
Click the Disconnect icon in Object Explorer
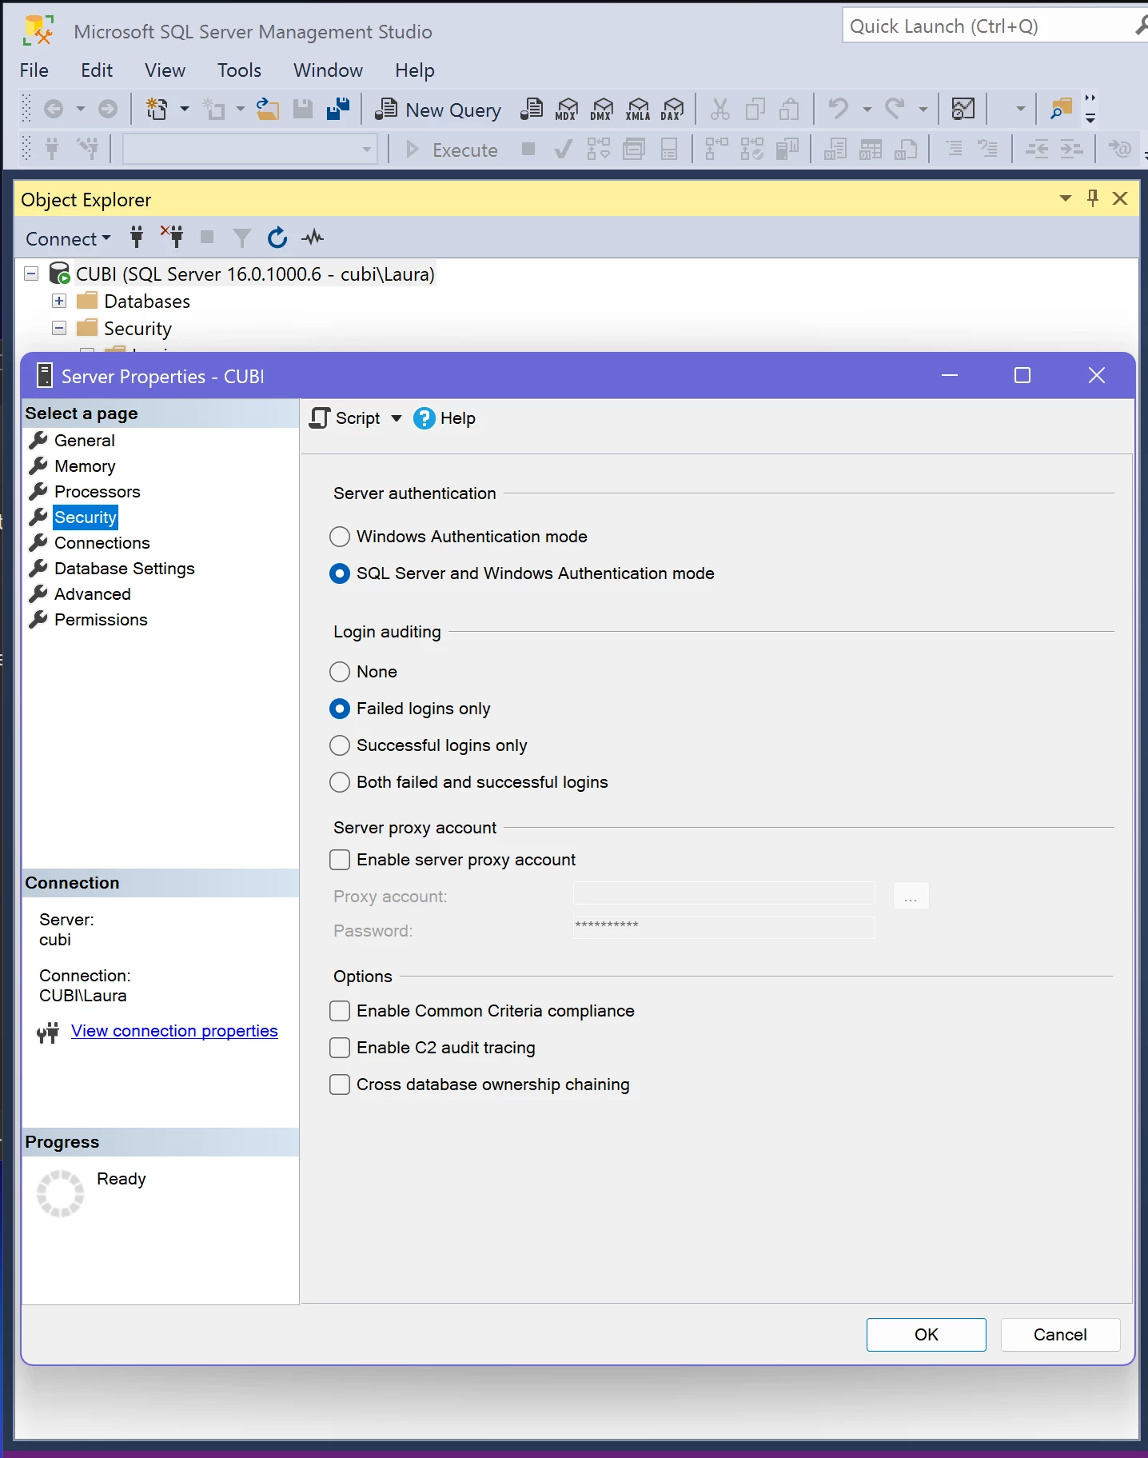(x=172, y=237)
